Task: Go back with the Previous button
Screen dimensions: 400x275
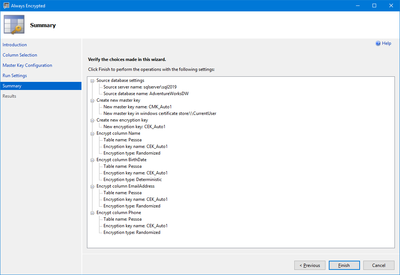Action: [309, 265]
